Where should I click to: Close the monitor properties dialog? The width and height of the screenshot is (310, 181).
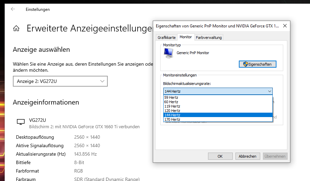click(x=285, y=26)
